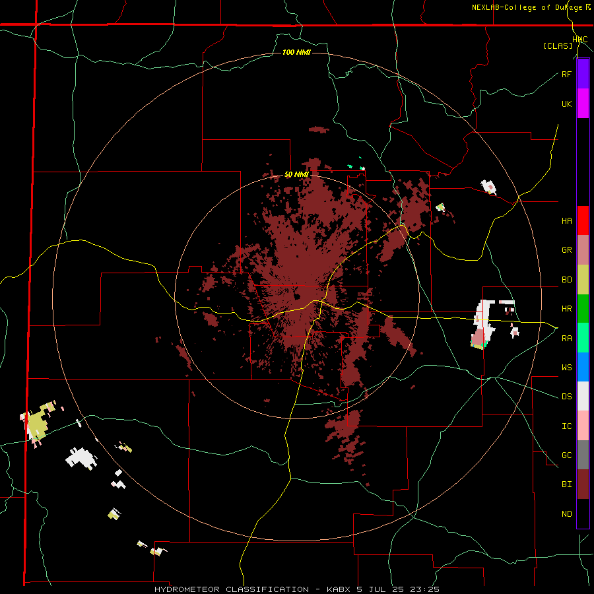Click the "BD" legend label
594x594 pixels.
[566, 280]
